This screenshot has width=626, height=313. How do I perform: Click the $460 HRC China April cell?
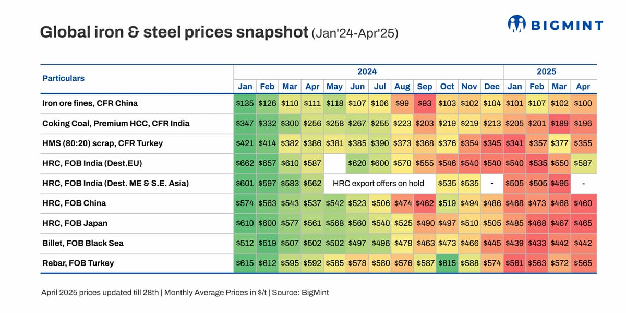click(x=583, y=203)
